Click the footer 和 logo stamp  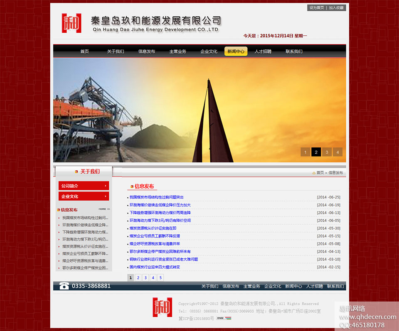click(163, 308)
